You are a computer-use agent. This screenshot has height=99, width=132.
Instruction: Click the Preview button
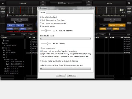(129, 34)
